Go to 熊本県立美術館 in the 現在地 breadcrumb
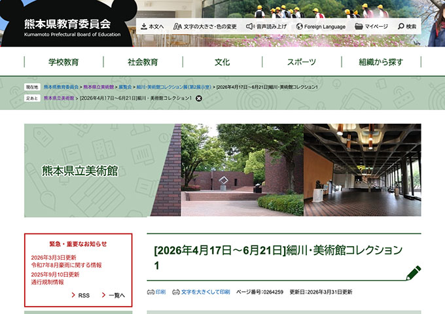 point(98,87)
